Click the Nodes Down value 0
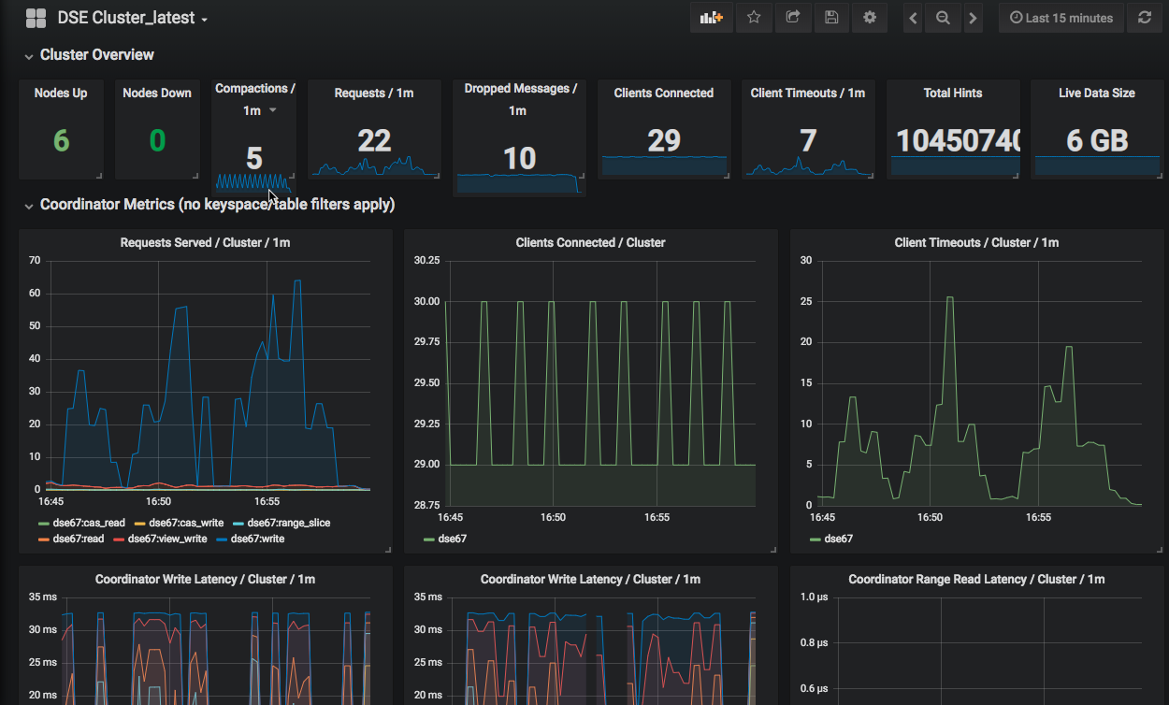Screen dimensions: 1169x705 point(157,140)
